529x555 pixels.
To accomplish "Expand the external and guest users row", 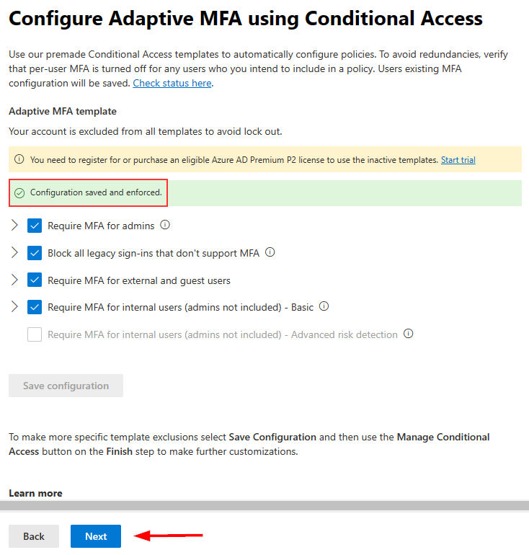I will (x=15, y=280).
